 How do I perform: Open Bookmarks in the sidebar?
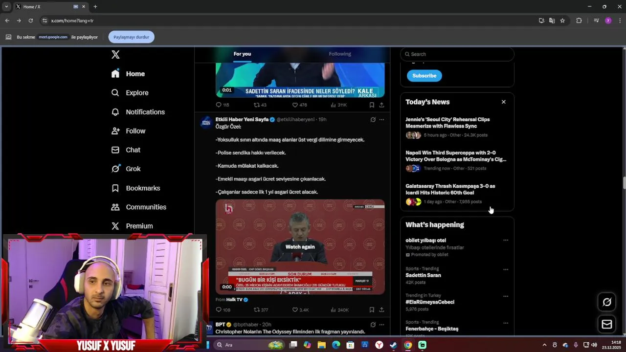pos(135,188)
